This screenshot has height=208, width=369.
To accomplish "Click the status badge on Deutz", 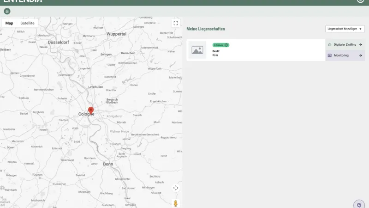I will (220, 45).
